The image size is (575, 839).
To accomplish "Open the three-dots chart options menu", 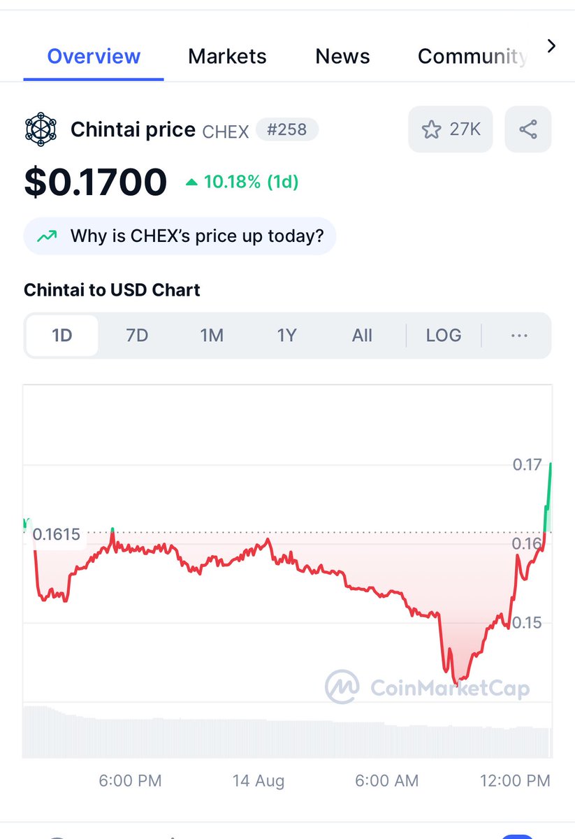I will [x=519, y=336].
